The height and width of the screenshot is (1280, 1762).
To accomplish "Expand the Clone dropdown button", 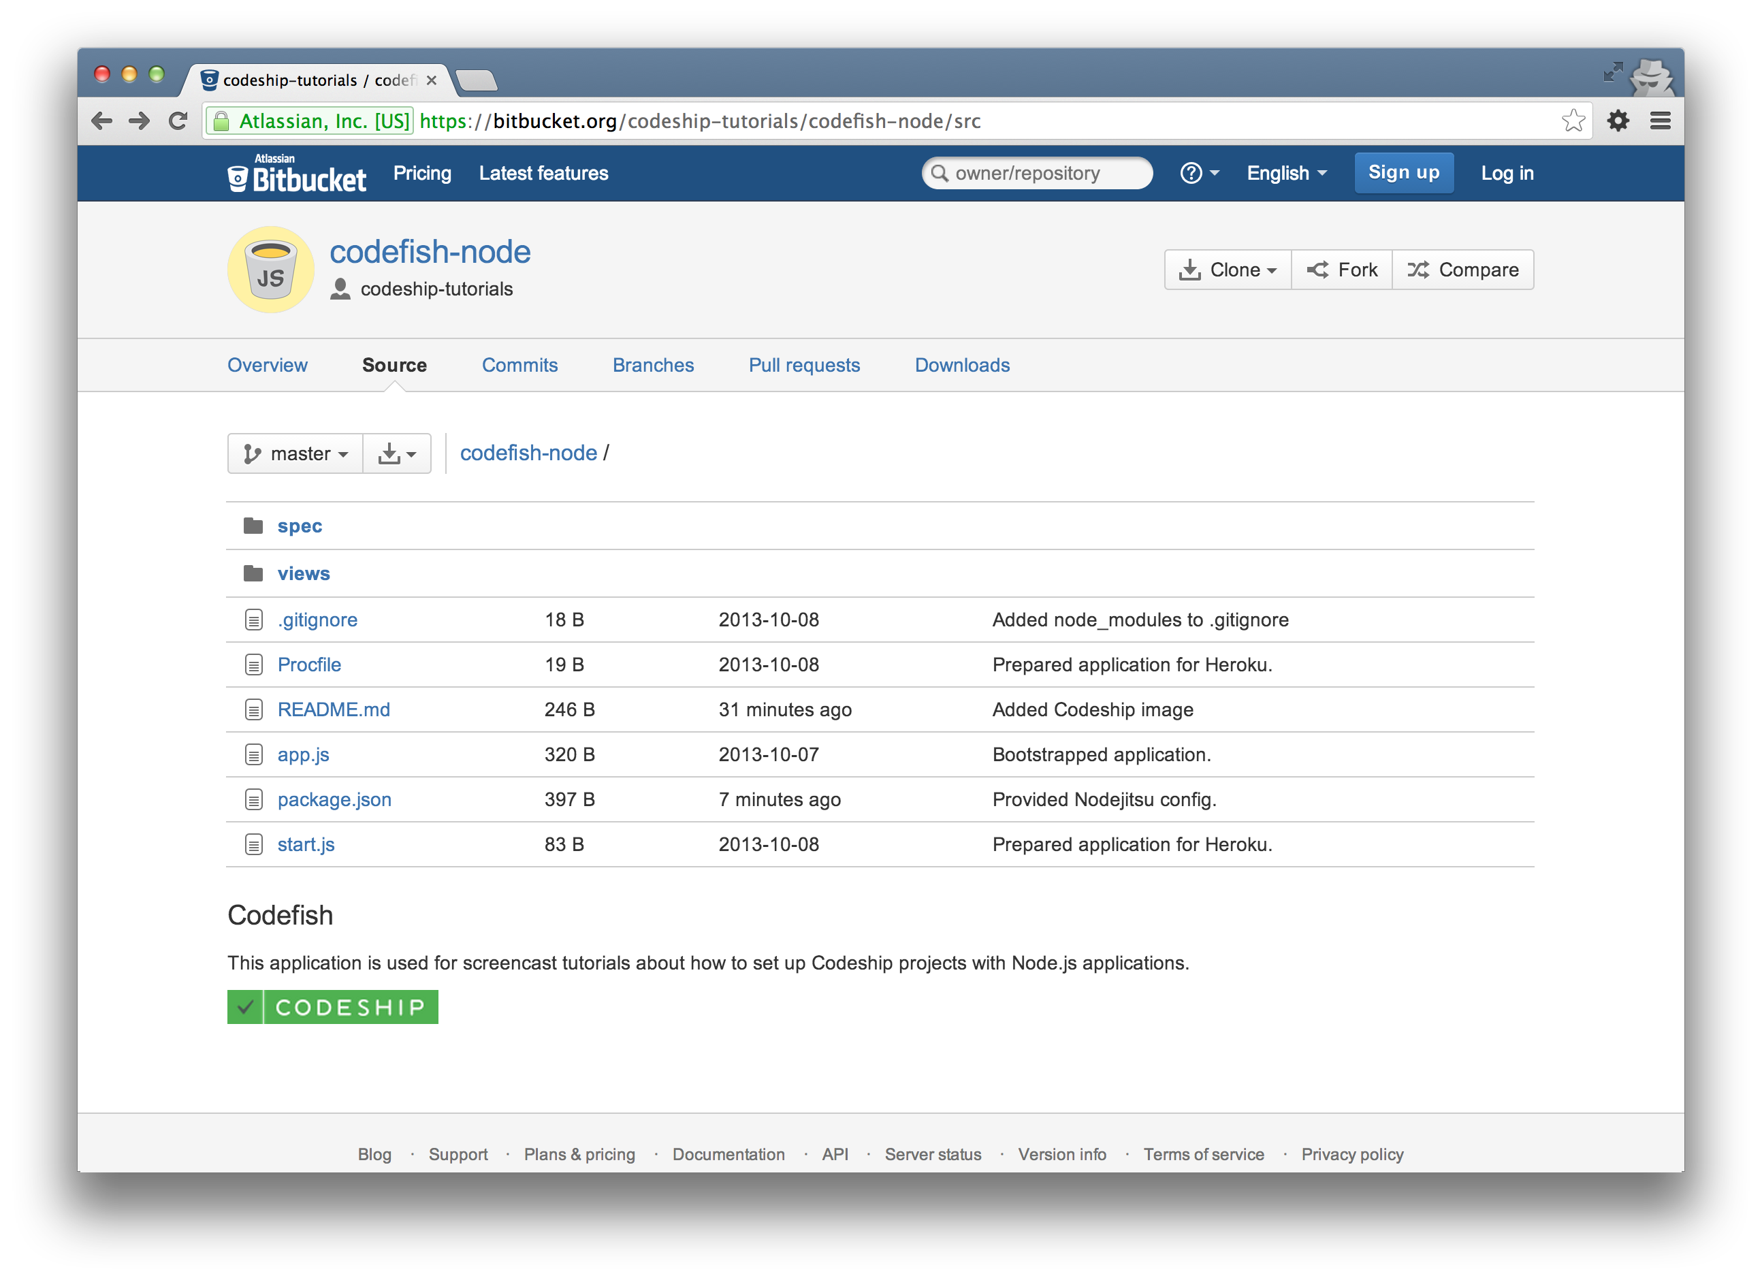I will pyautogui.click(x=1228, y=270).
